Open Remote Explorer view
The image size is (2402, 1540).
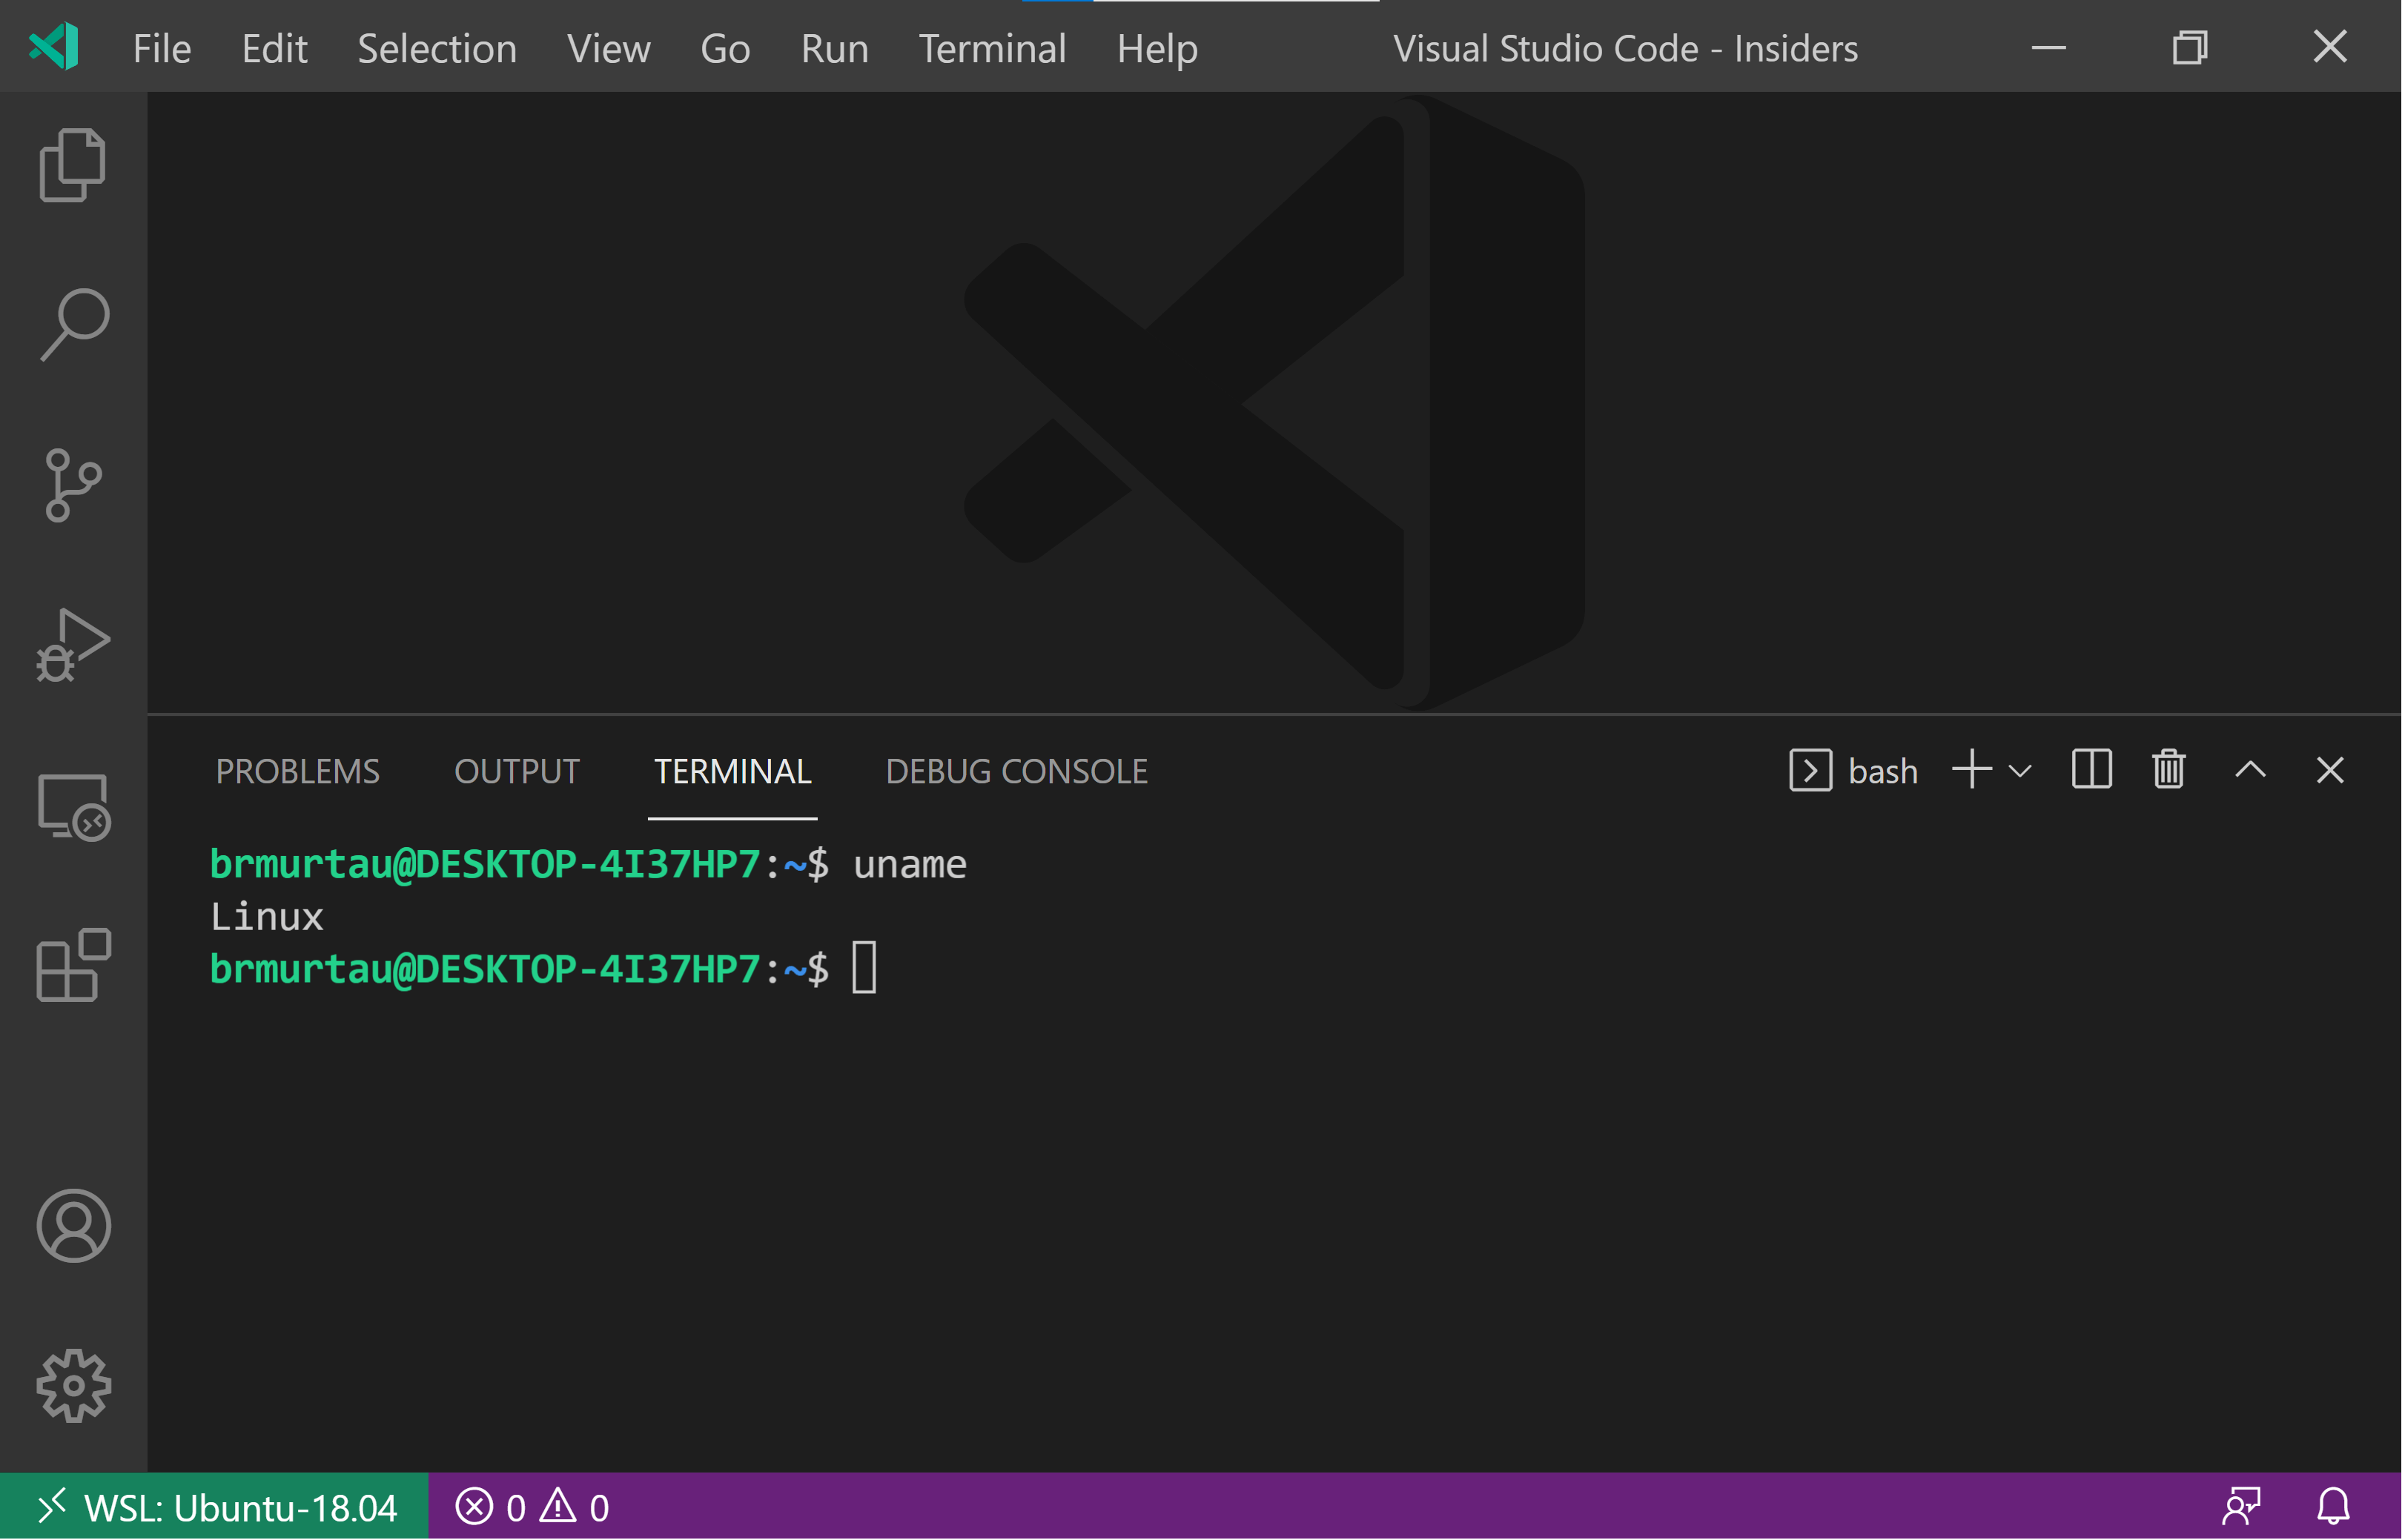[x=73, y=806]
